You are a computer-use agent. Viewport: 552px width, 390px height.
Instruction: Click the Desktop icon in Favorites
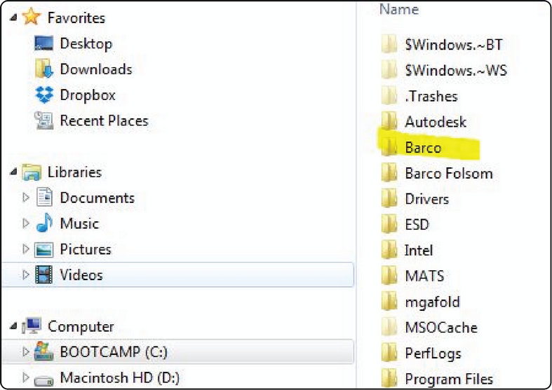pyautogui.click(x=43, y=43)
